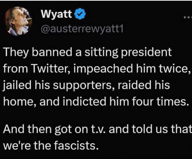This screenshot has width=192, height=159.
Task: Click the line starting 'And then got on t.v.'
Action: pos(97,129)
